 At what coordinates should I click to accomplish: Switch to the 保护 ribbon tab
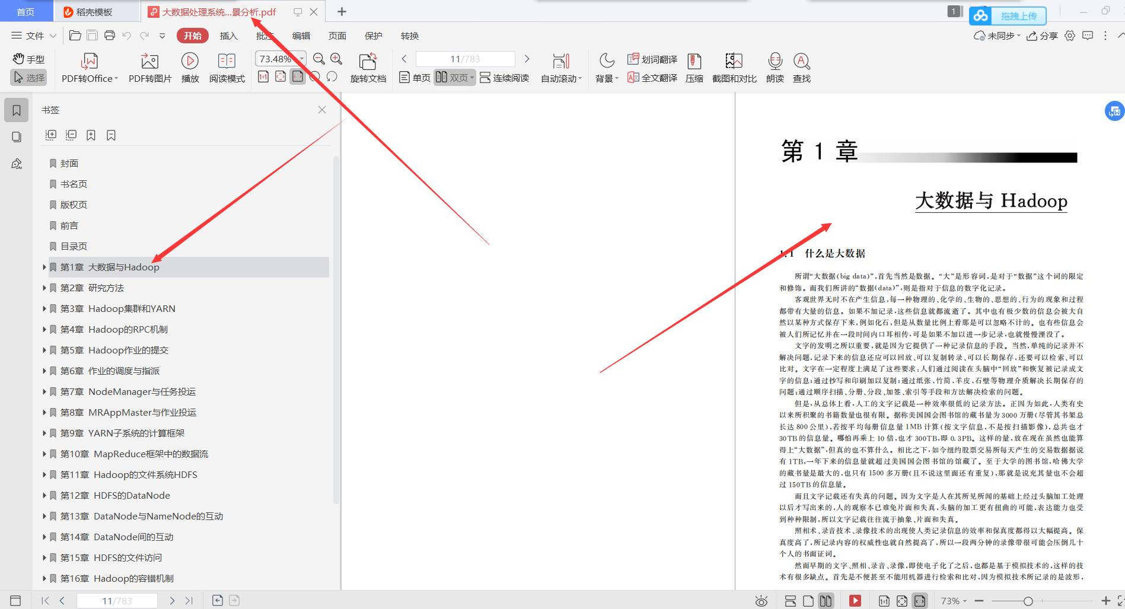pyautogui.click(x=374, y=36)
